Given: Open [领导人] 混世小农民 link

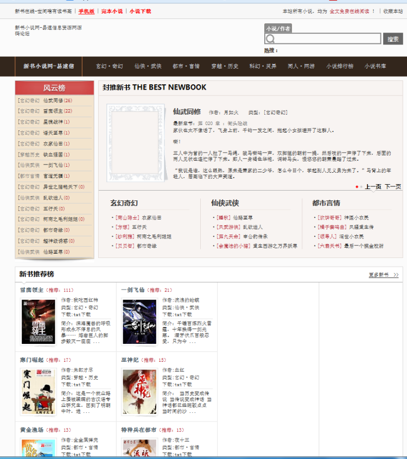Looking at the screenshot, I should pyautogui.click(x=341, y=236).
